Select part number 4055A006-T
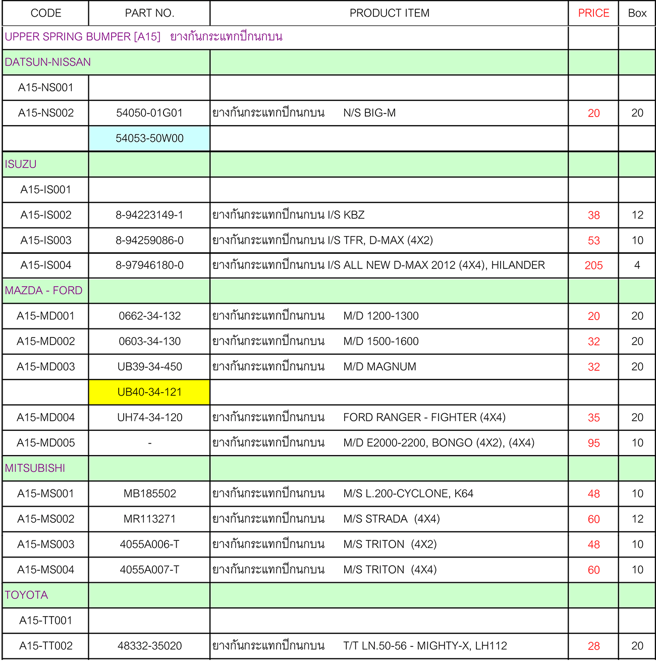Viewport: 656px width, 661px height. 149,544
